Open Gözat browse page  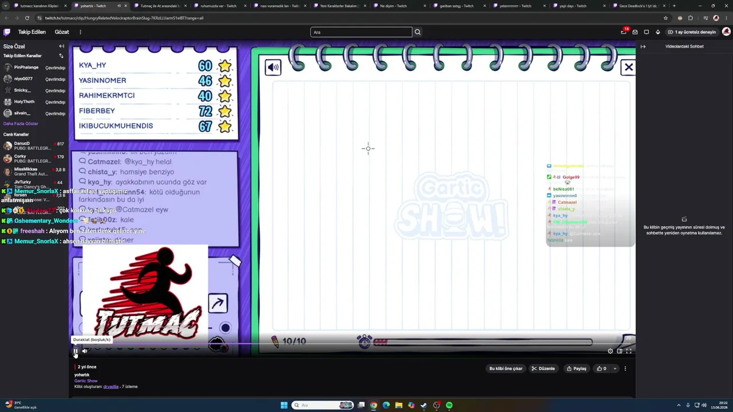pyautogui.click(x=62, y=32)
